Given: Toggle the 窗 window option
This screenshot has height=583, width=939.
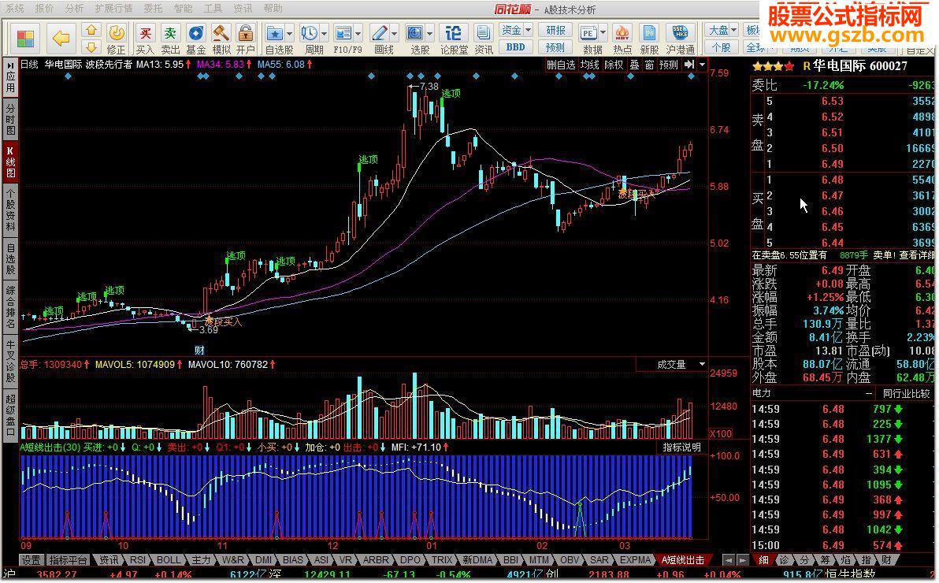Looking at the screenshot, I should [x=649, y=64].
